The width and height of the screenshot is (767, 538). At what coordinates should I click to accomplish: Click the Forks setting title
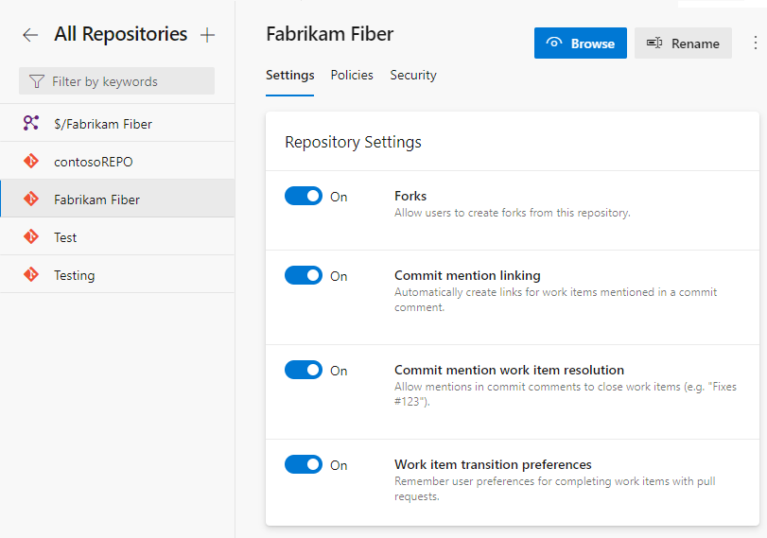pyautogui.click(x=410, y=196)
